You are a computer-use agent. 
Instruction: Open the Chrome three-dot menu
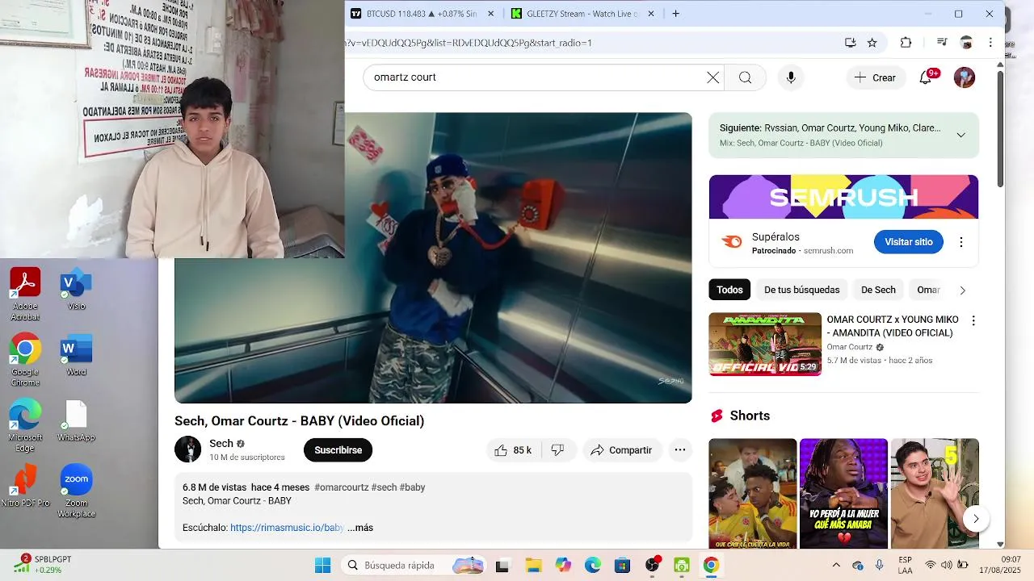point(990,43)
